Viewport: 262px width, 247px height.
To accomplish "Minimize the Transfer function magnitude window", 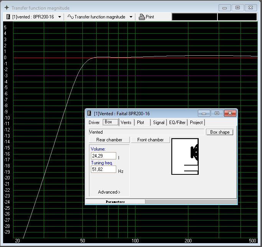I will (x=224, y=8).
